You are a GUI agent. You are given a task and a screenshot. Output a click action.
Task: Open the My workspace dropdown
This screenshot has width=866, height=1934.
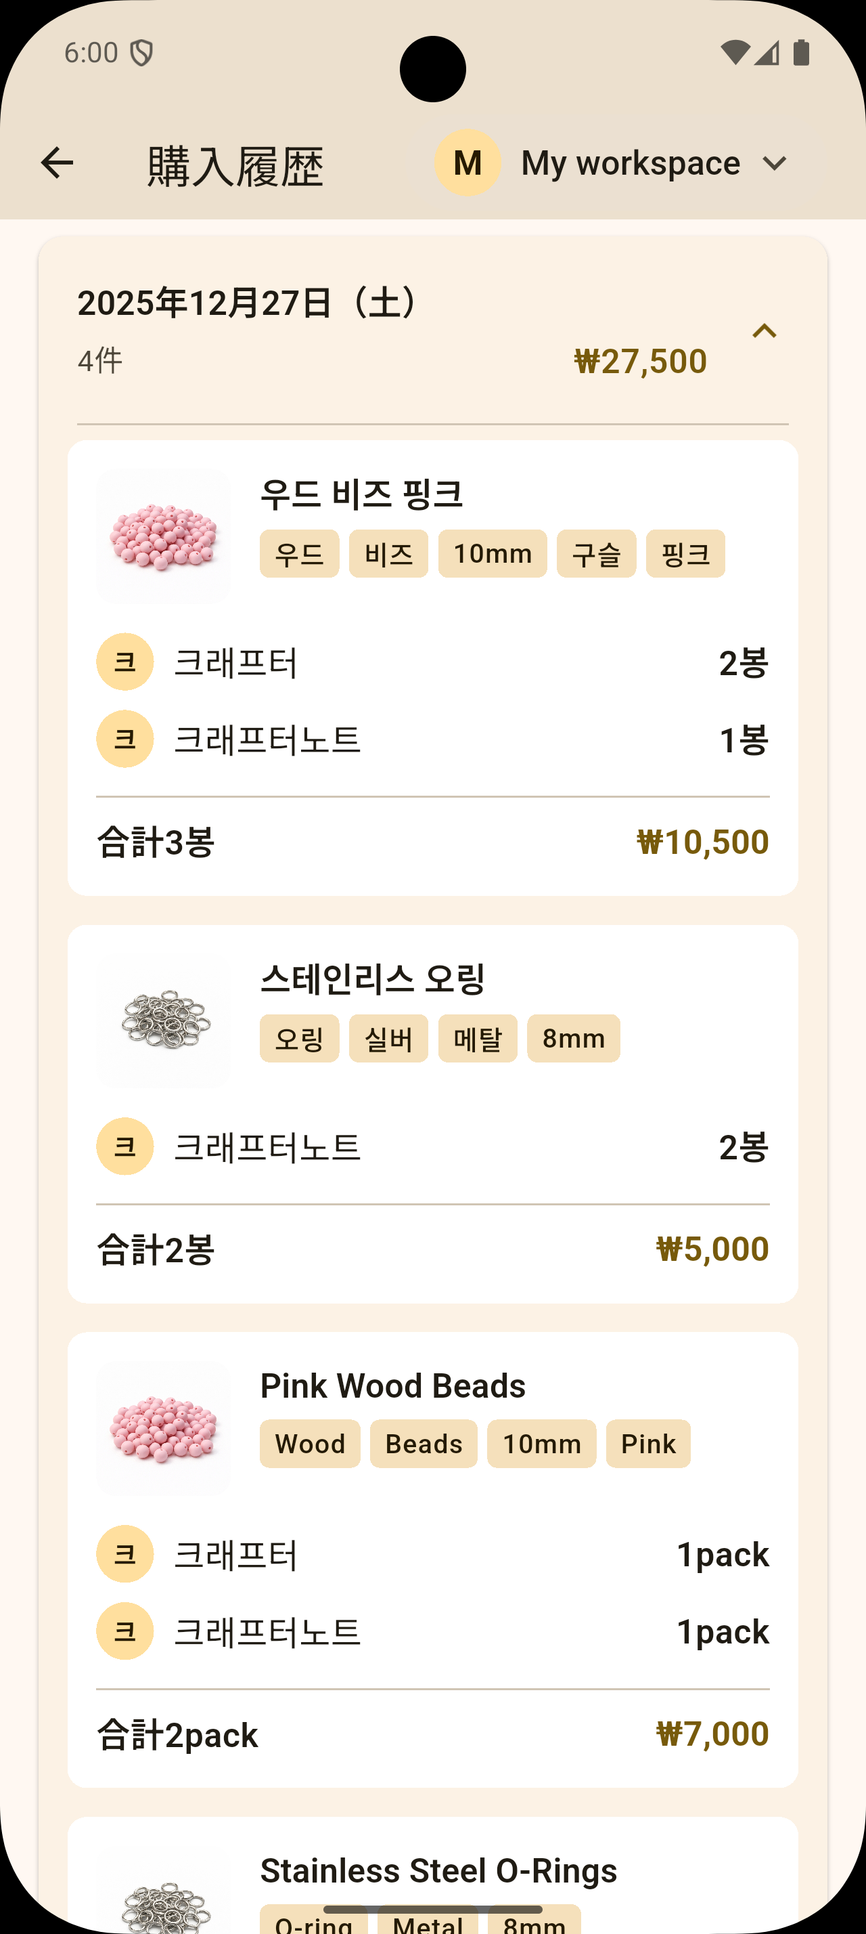tap(773, 163)
